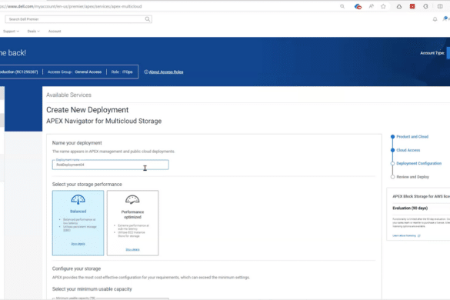The width and height of the screenshot is (450, 300).
Task: Expand the Deals menu dropdown
Action: (34, 32)
